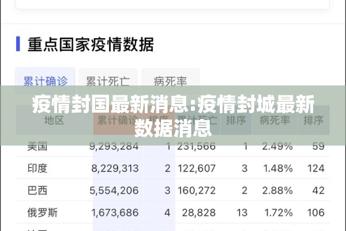Click the rank value 106
346x231 pixels.
pos(316,213)
